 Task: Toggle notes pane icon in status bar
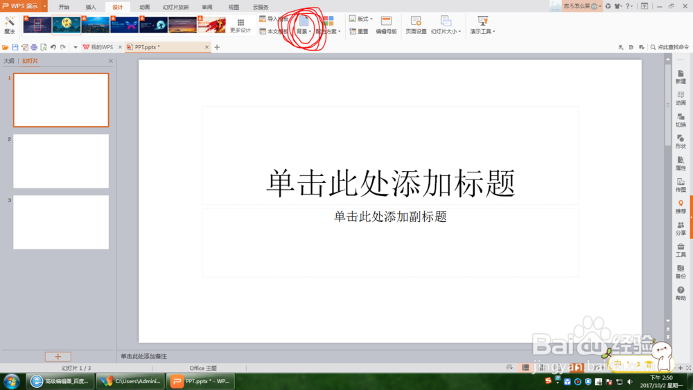coord(509,367)
